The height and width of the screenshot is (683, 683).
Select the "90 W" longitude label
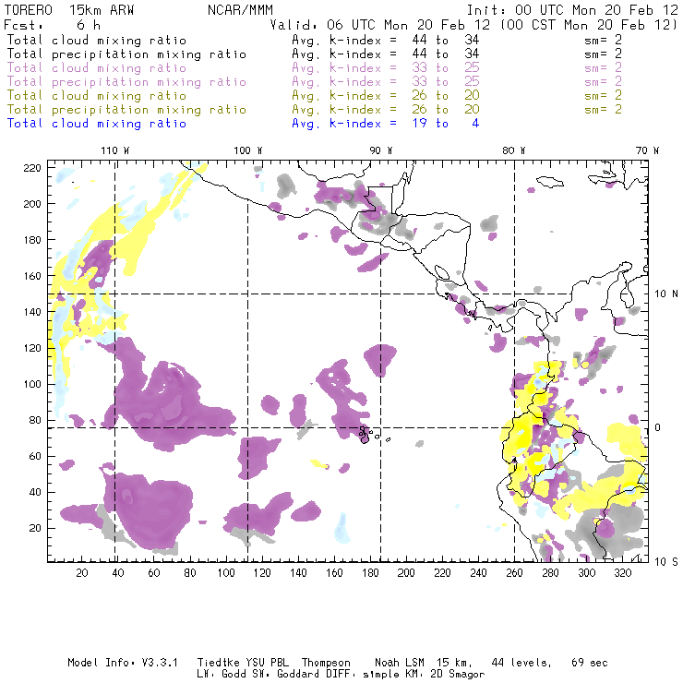tap(381, 150)
